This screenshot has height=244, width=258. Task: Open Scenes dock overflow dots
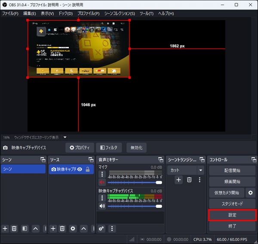click(x=46, y=229)
